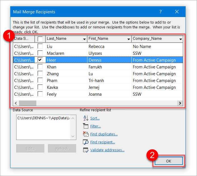Toggle the select-all header checkbox
Screen dimensions: 197x176
[41, 39]
